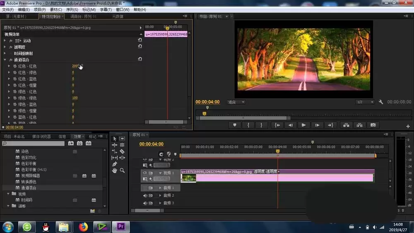Create new custom bin in effects panel
Viewport: 414px width, 233px height.
[x=92, y=211]
